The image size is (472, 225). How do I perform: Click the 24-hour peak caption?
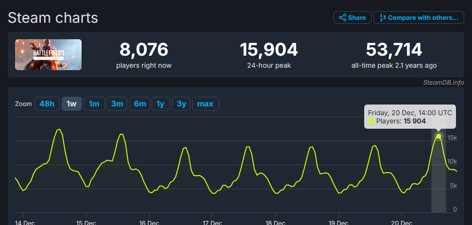[269, 65]
